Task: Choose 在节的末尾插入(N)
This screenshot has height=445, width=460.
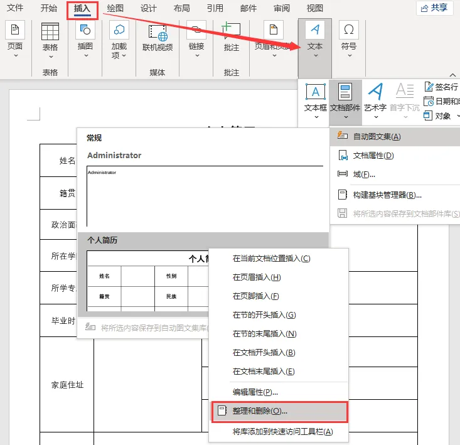Action: tap(279, 333)
